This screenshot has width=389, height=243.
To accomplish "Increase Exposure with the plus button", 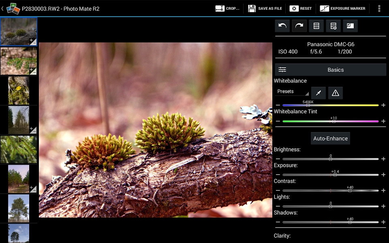I will point(383,175).
